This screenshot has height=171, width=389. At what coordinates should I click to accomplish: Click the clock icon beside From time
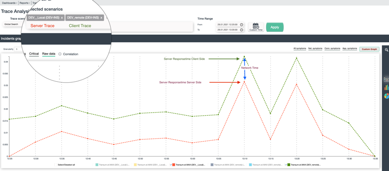[241, 25]
